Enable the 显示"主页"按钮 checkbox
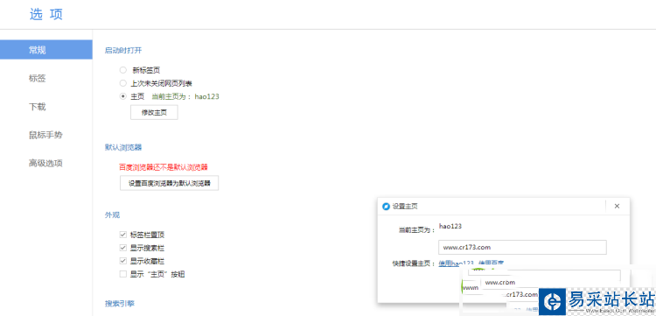 pyautogui.click(x=123, y=274)
